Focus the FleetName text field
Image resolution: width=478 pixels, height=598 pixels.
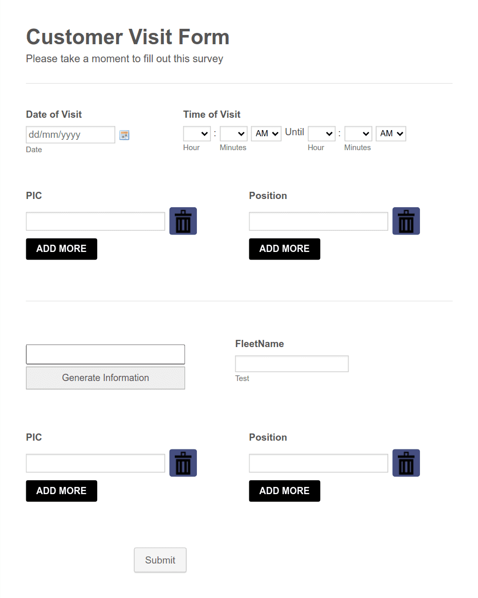click(x=291, y=364)
